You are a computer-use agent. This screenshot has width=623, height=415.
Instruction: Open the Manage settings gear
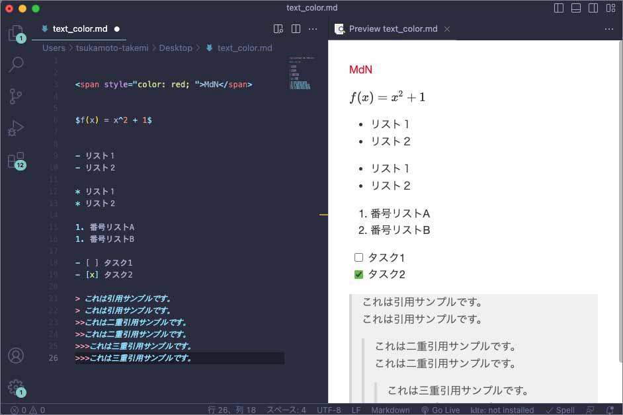point(15,388)
